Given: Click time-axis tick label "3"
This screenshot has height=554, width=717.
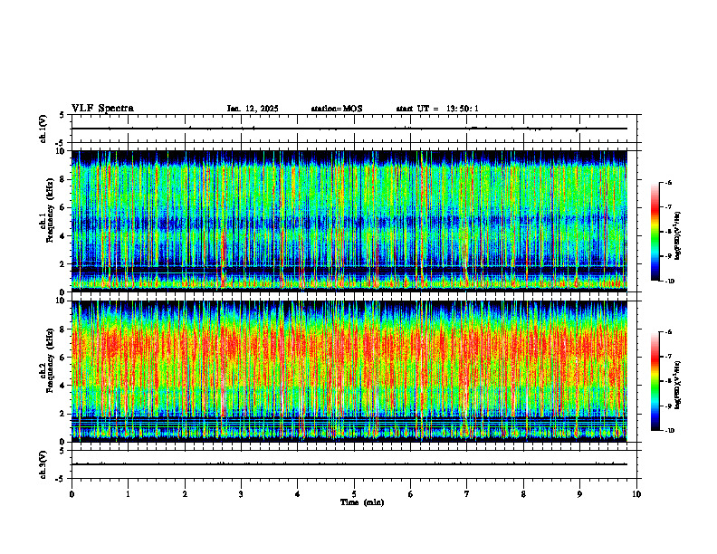Looking at the screenshot, I should (x=241, y=494).
